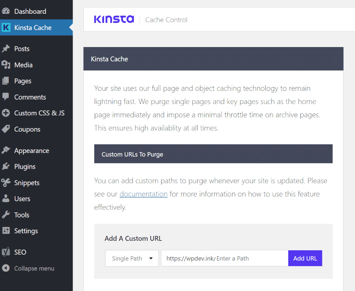Click the Snippets scissors icon
355x291 pixels.
click(6, 183)
